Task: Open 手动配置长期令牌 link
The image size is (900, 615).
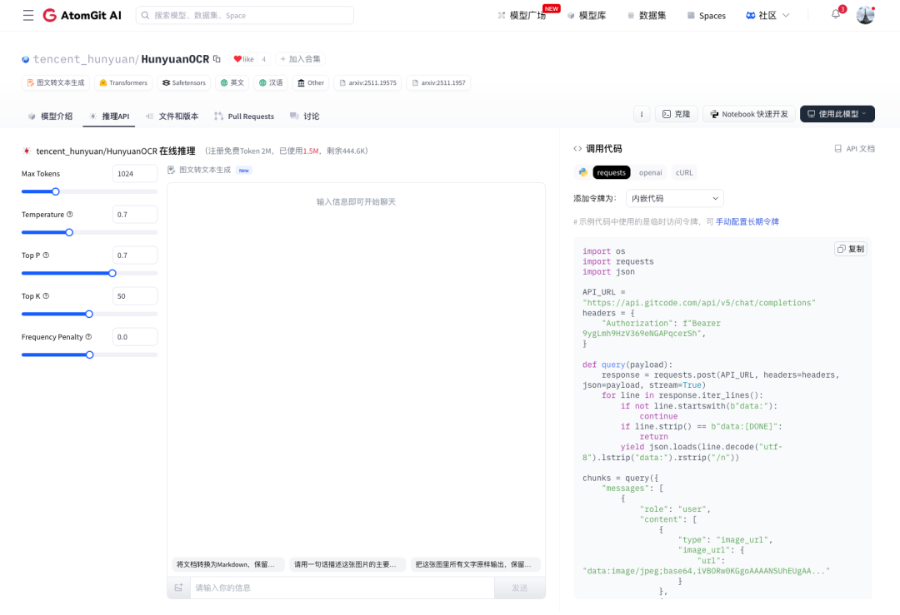Action: point(747,222)
